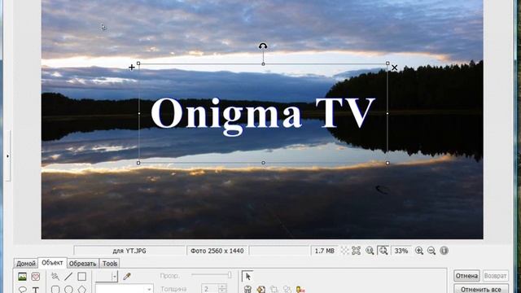The width and height of the screenshot is (521, 293).
Task: Add a speech balloon object
Action: tap(22, 290)
